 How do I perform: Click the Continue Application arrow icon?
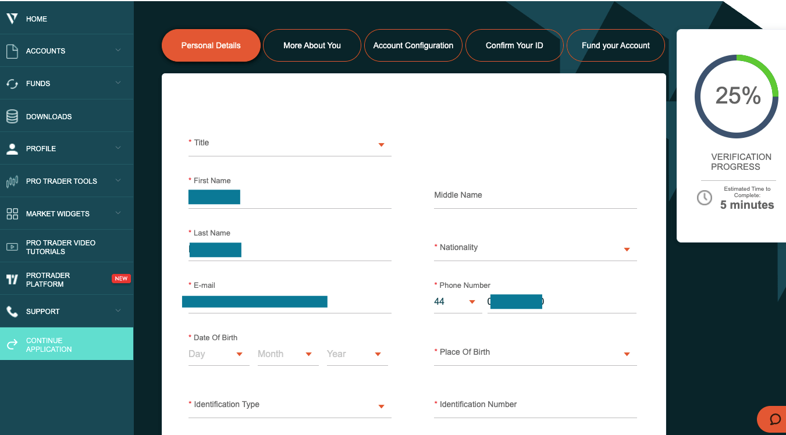[12, 345]
